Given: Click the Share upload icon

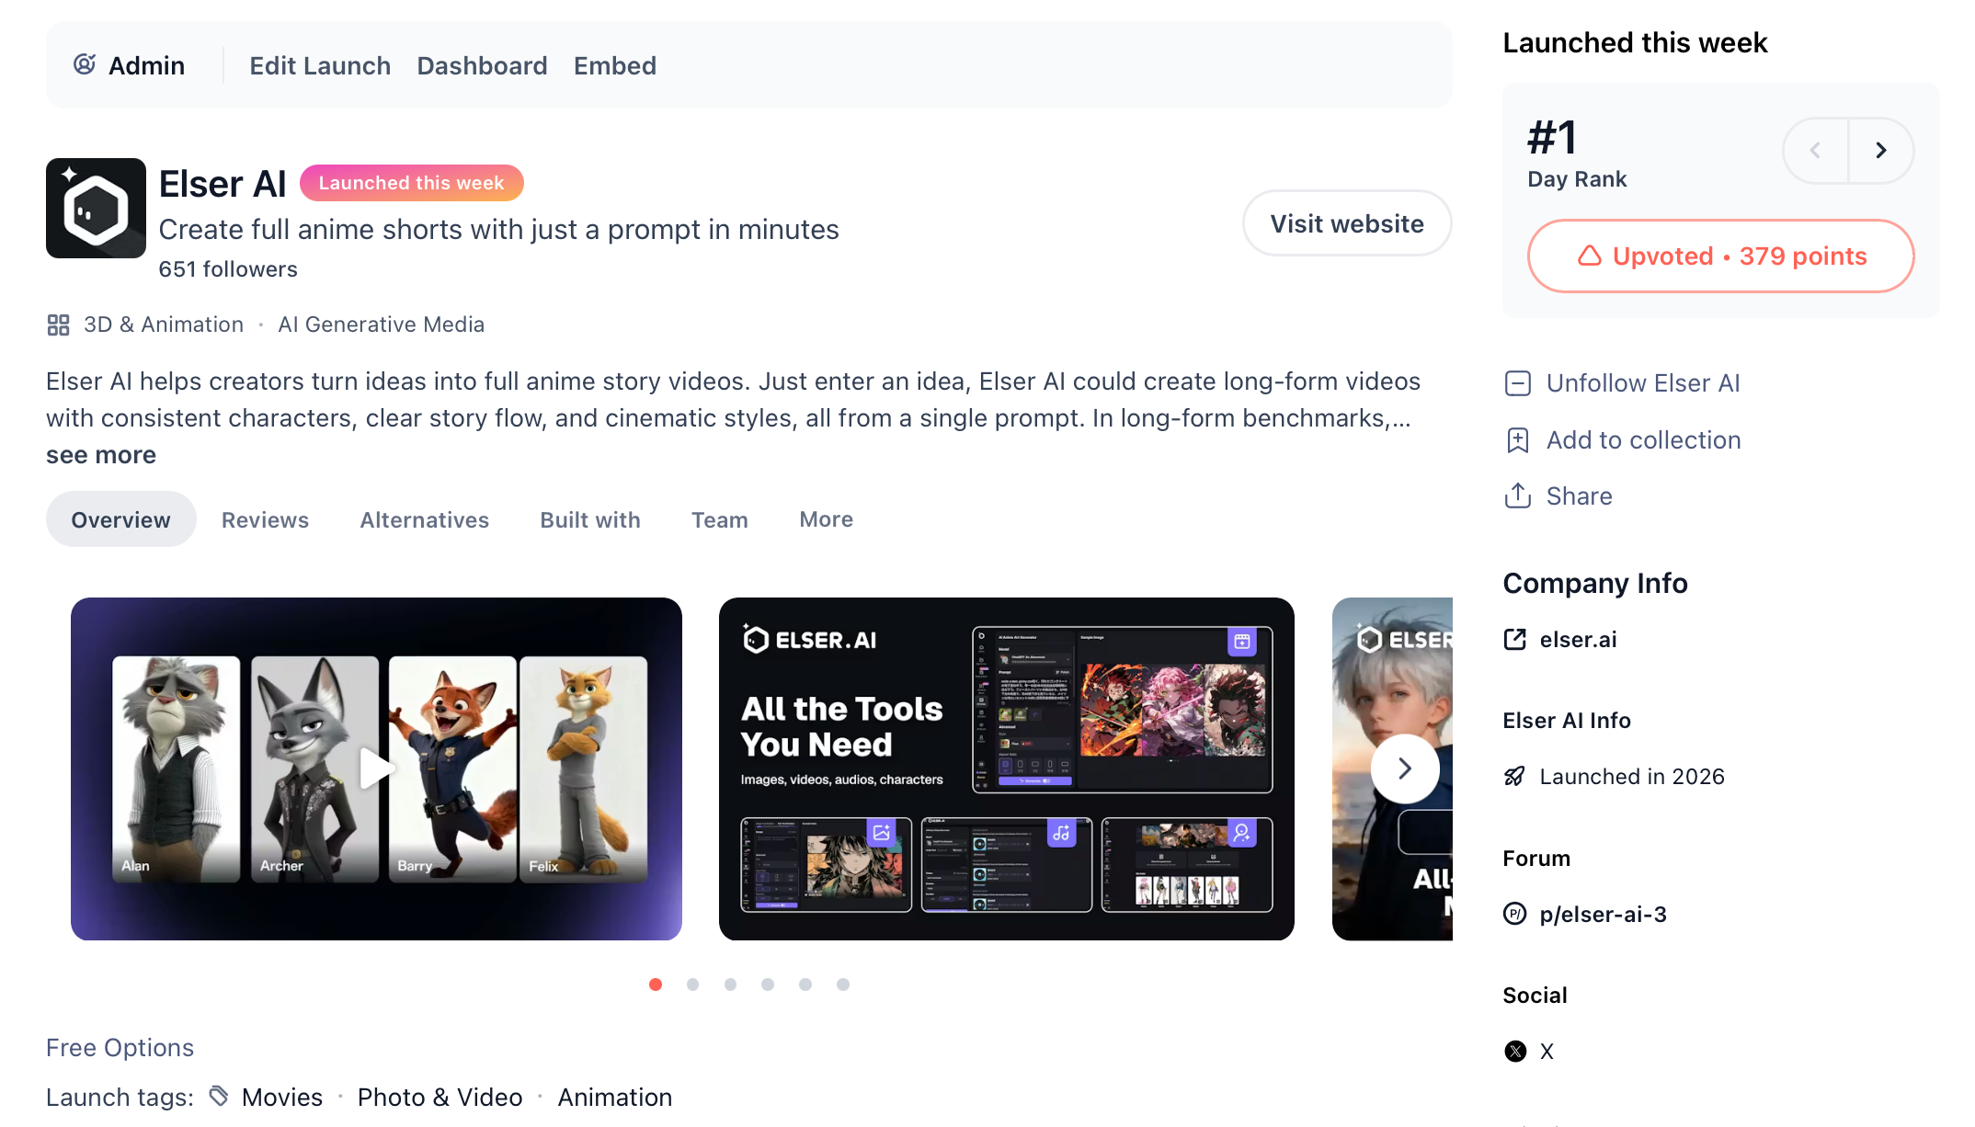Looking at the screenshot, I should pyautogui.click(x=1517, y=495).
